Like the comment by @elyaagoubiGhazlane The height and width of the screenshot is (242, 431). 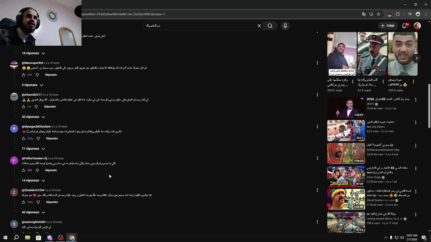[24, 138]
